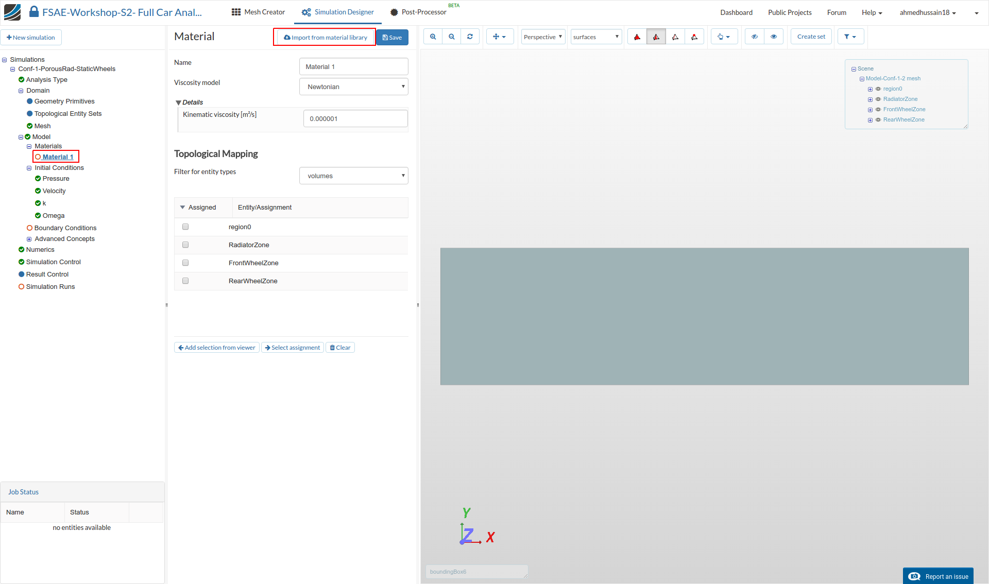The width and height of the screenshot is (989, 584).
Task: Check the region0 assignment checkbox
Action: pos(185,227)
